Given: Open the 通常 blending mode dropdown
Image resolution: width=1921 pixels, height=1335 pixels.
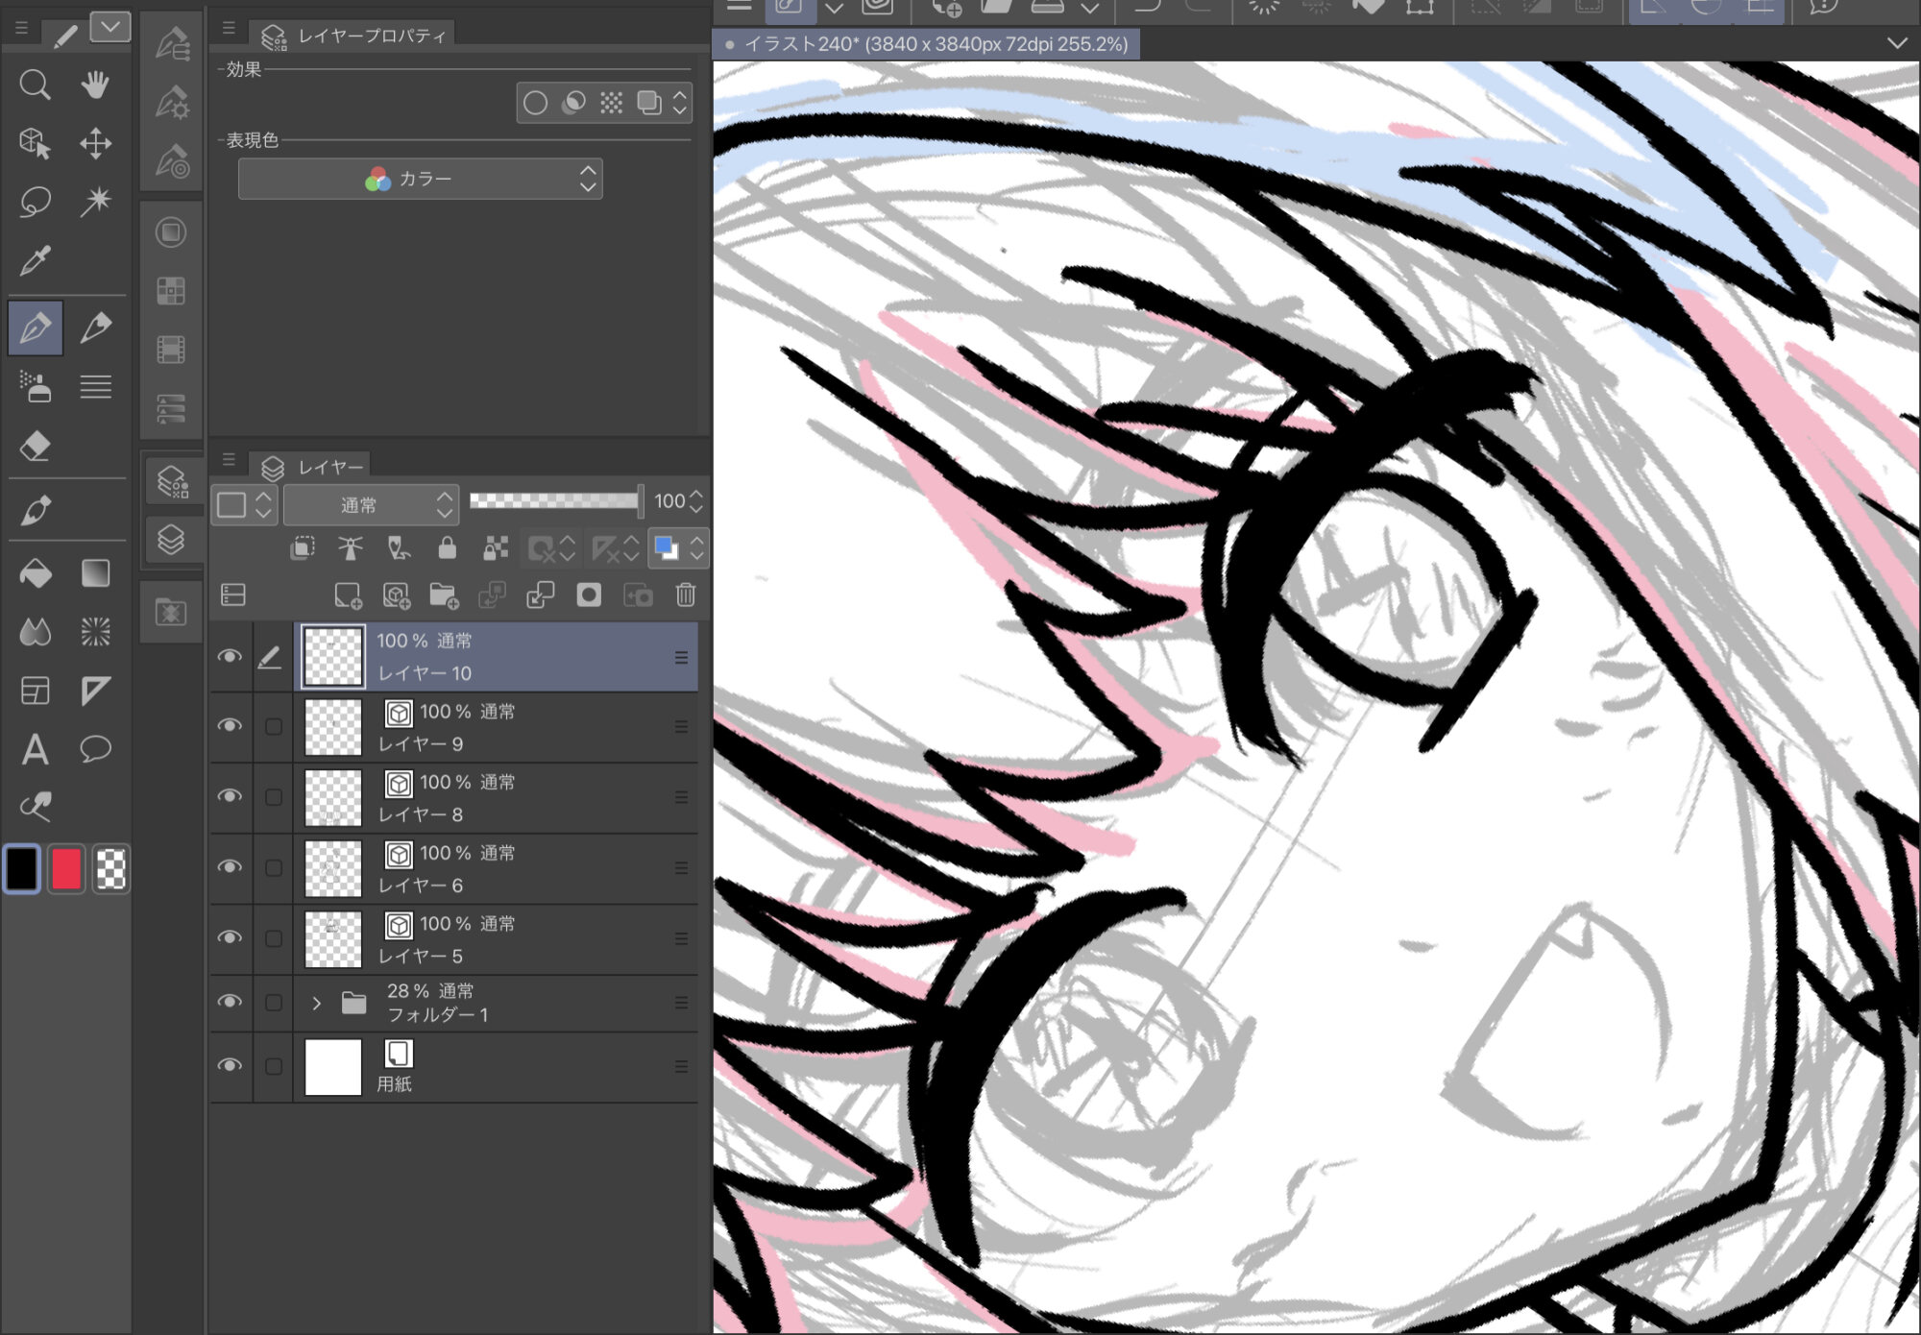Looking at the screenshot, I should [371, 504].
